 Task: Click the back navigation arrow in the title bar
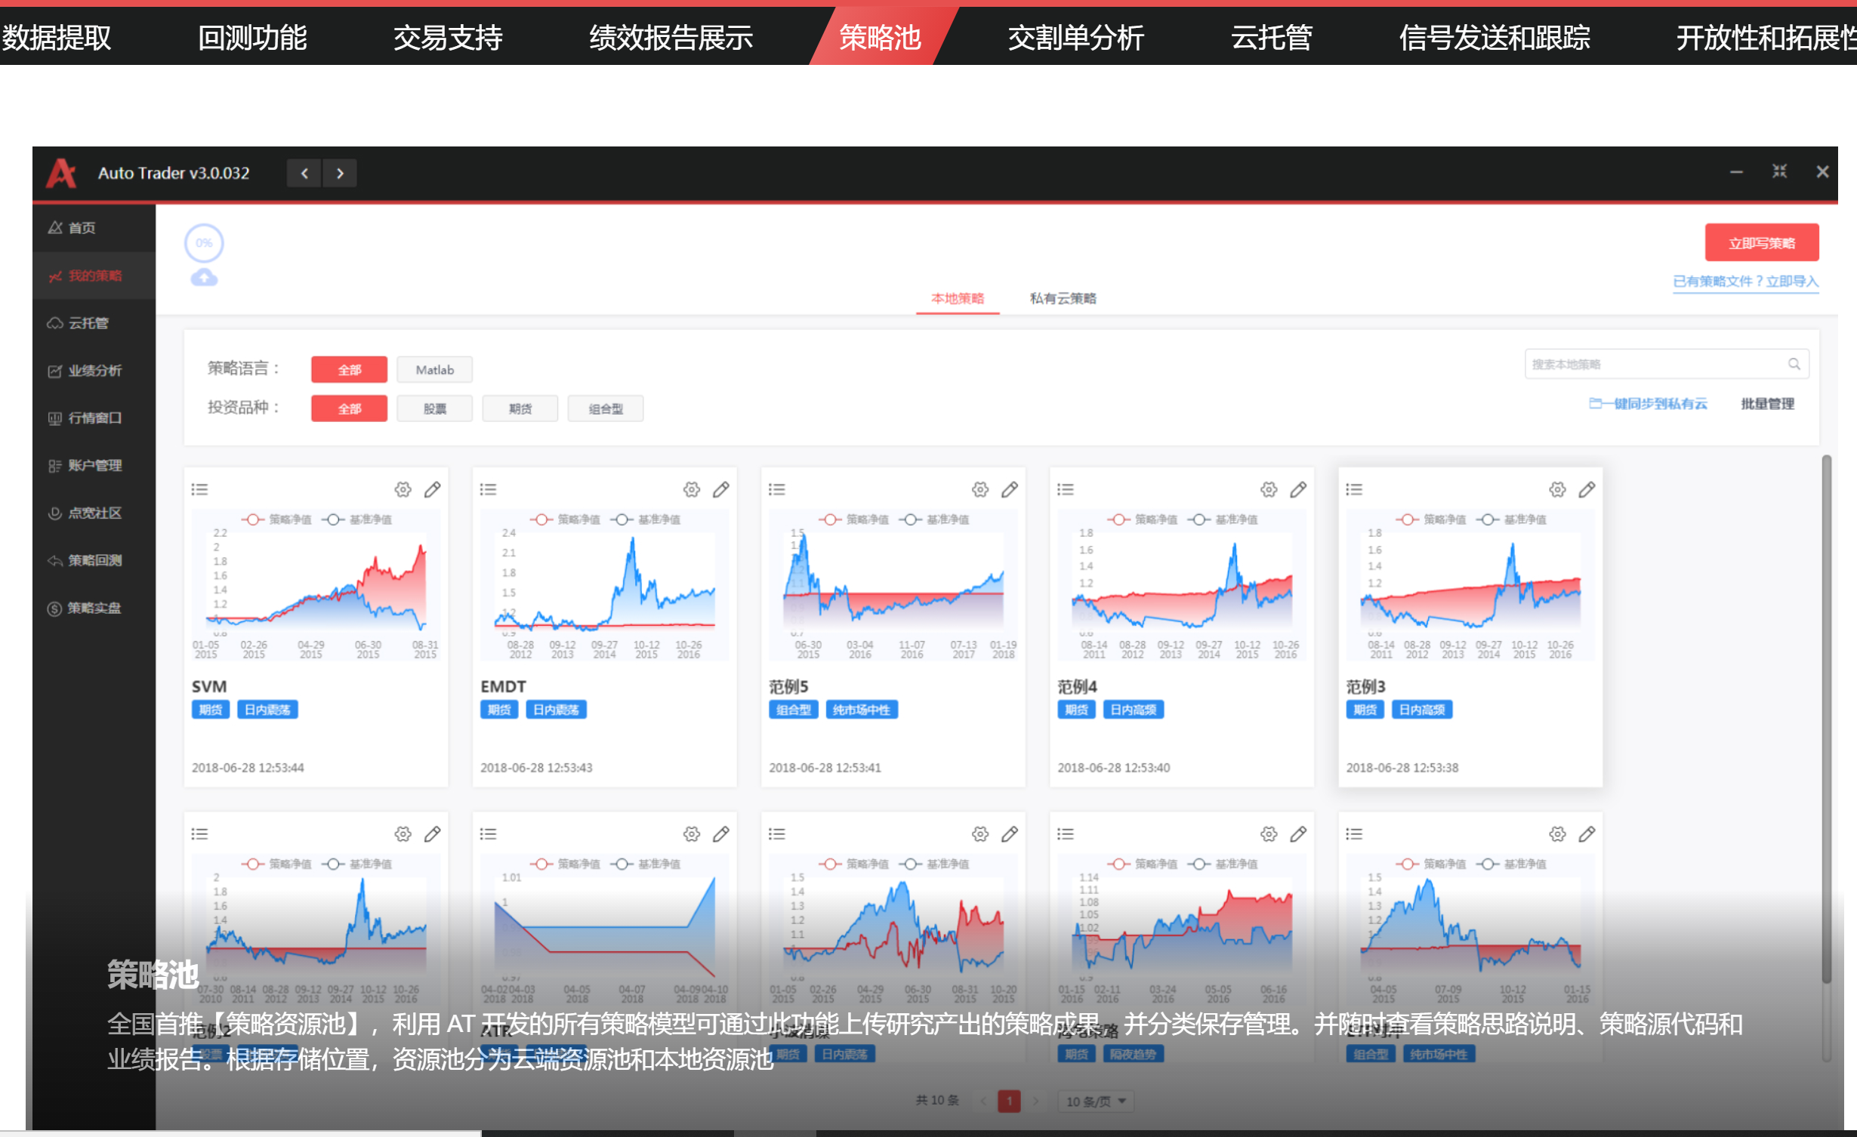coord(304,174)
